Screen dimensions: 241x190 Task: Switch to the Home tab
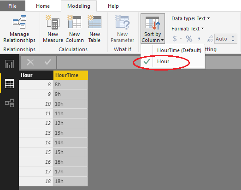tap(43, 6)
